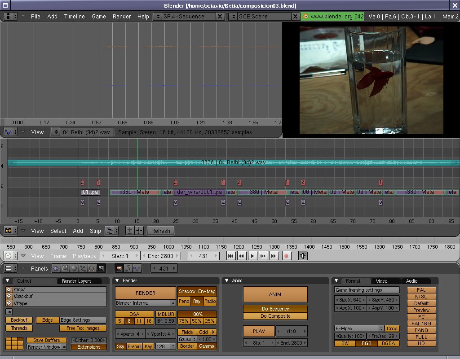Open the timeline window type selector

pyautogui.click(x=10, y=256)
